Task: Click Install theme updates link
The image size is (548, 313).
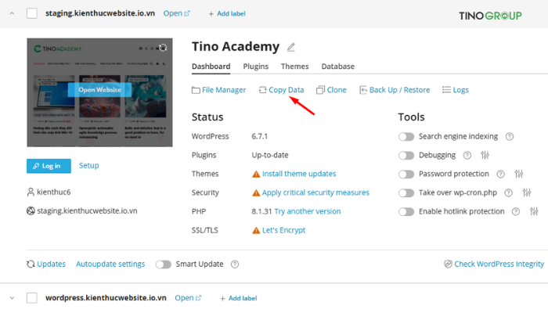Action: tap(299, 174)
